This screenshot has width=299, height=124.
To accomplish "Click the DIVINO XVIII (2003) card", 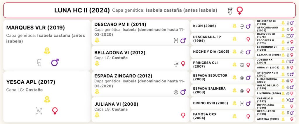I will click(222, 103).
